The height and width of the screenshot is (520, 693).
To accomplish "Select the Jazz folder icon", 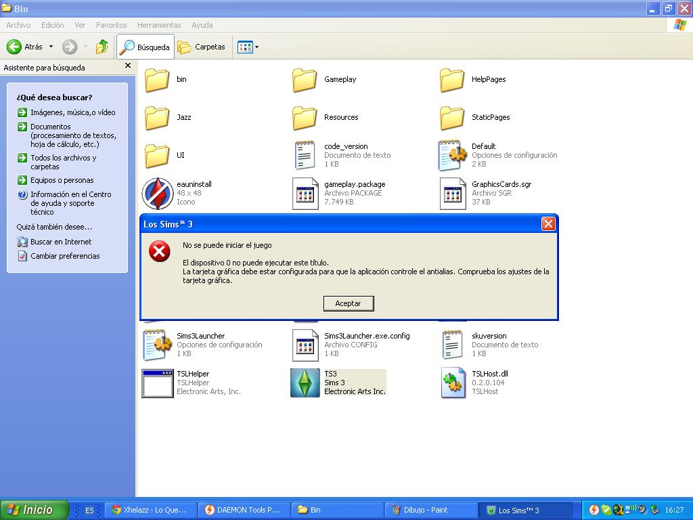I will pyautogui.click(x=156, y=118).
